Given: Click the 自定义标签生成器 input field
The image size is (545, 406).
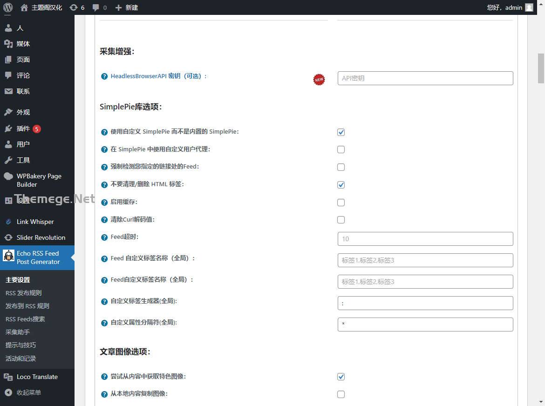Looking at the screenshot, I should 425,303.
